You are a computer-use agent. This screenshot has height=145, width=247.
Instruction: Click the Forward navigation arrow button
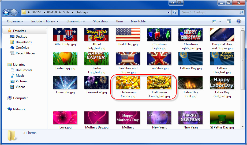[x=14, y=12]
